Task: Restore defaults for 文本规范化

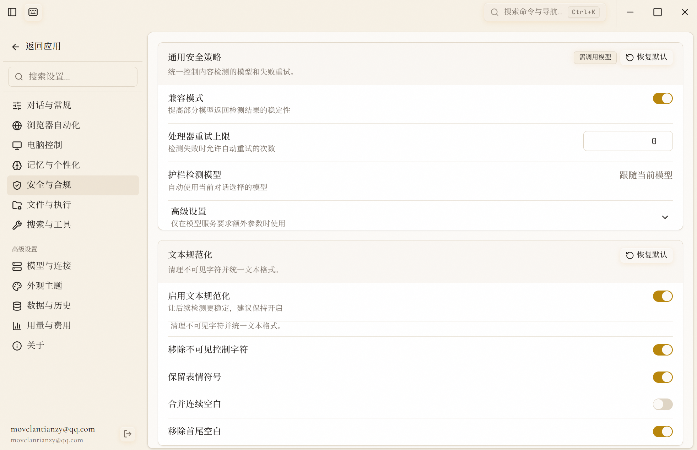Action: point(647,255)
